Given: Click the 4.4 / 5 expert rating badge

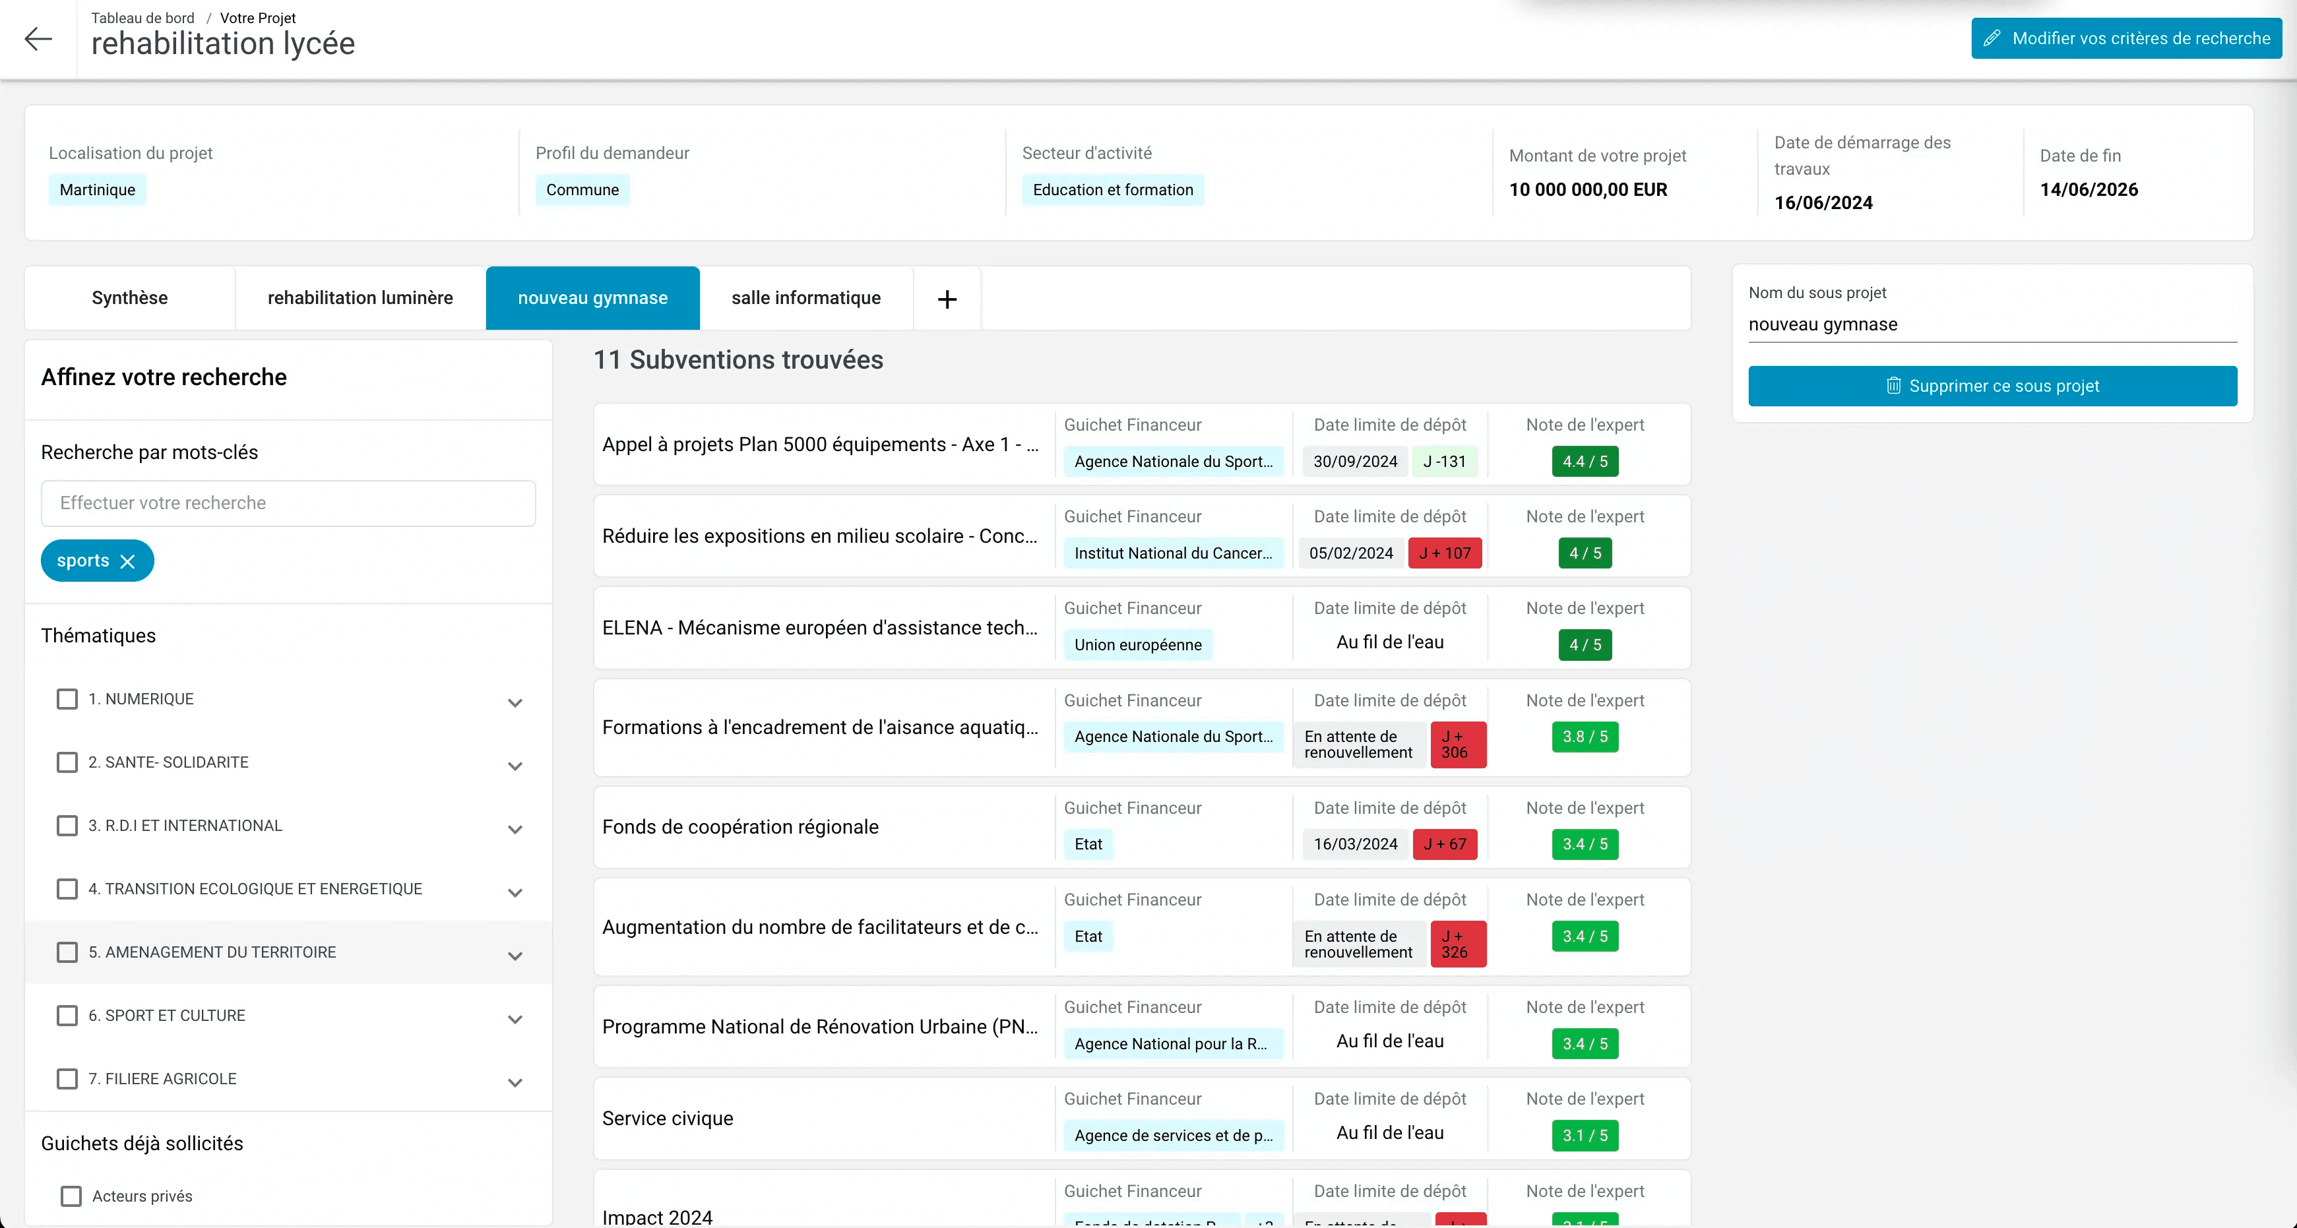Looking at the screenshot, I should point(1585,461).
